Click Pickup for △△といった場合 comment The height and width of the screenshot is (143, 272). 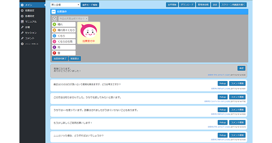(223, 135)
